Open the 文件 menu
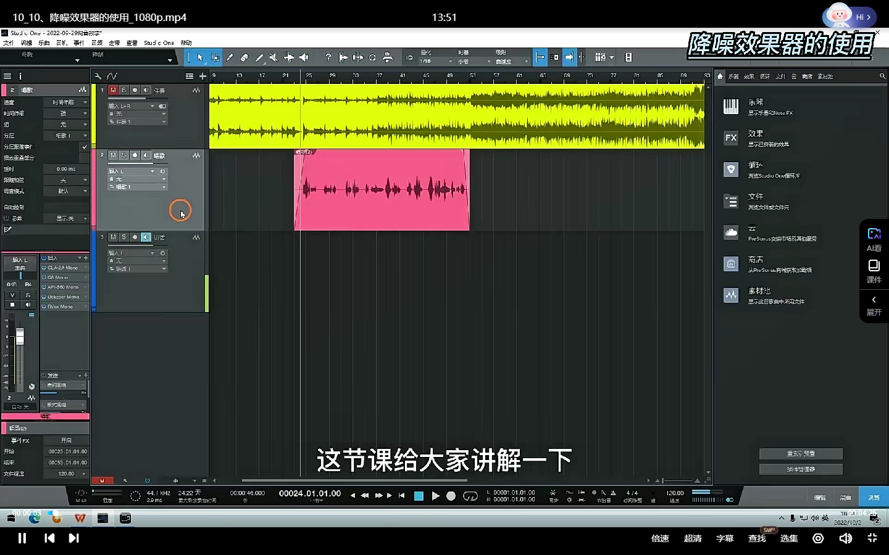Viewport: 889px width, 555px height. 8,43
